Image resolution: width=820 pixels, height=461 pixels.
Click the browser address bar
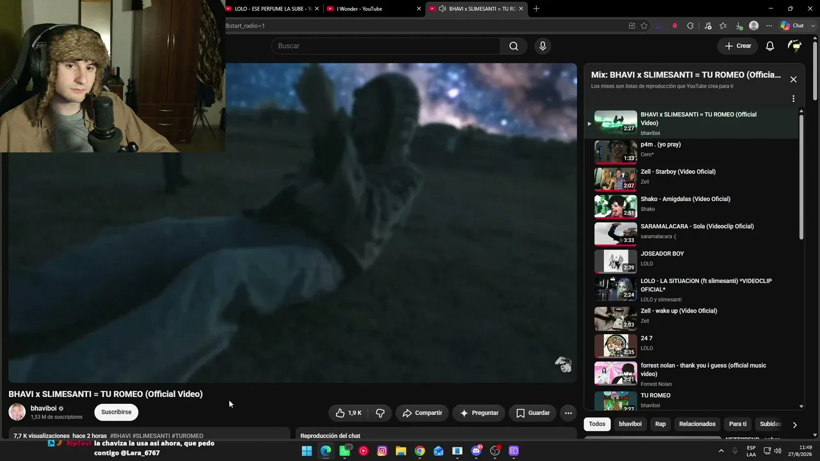423,26
